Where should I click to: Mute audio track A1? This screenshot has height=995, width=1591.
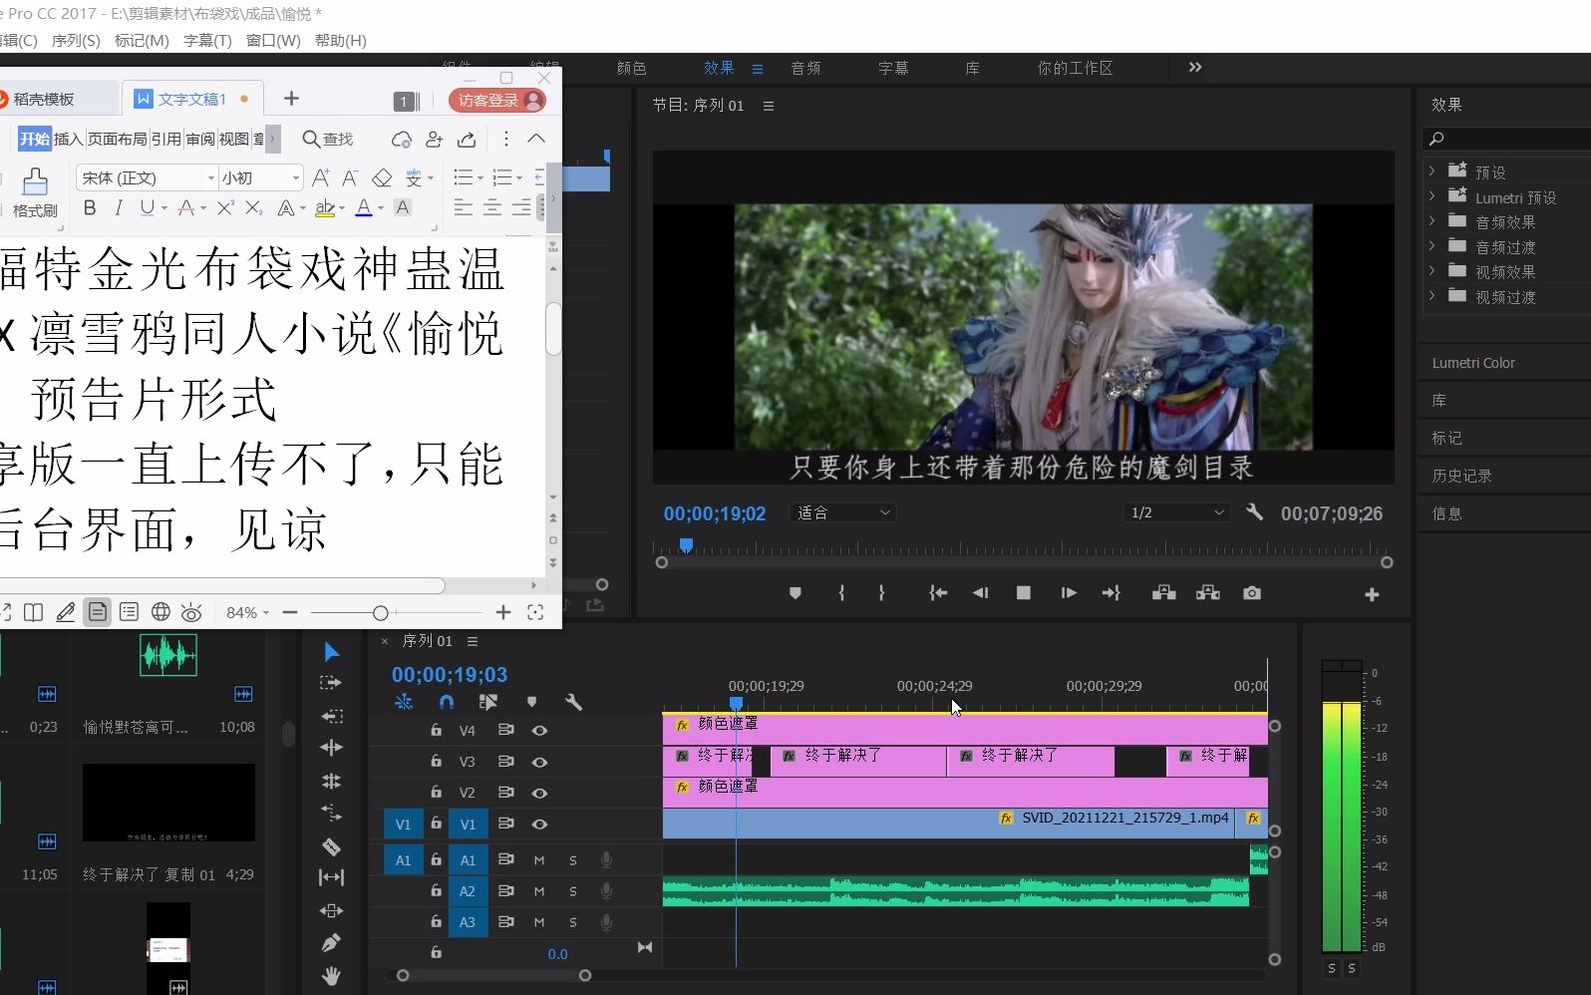tap(539, 860)
